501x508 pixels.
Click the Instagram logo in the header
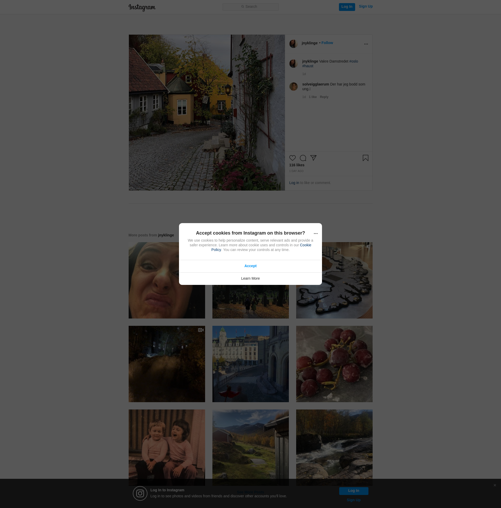pos(142,7)
